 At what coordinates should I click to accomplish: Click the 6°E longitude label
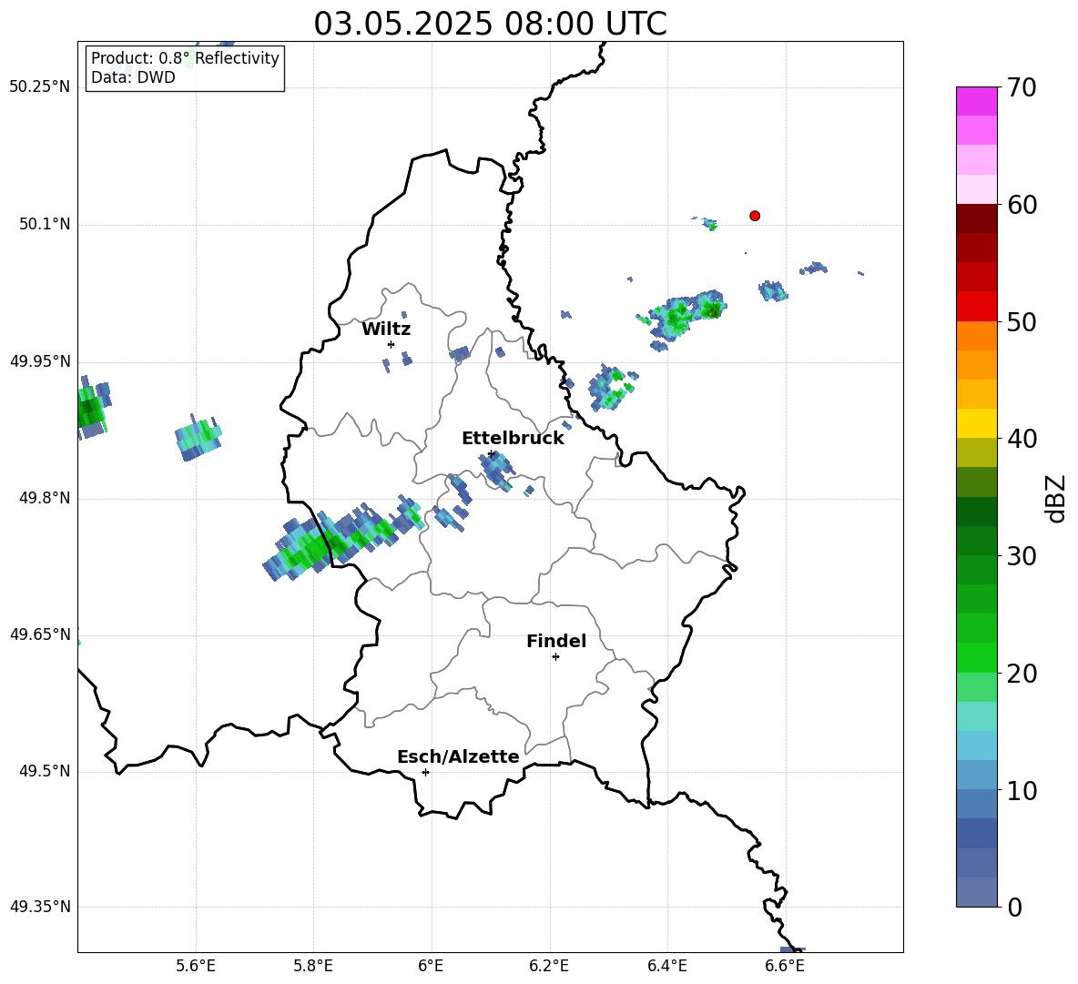point(431,966)
